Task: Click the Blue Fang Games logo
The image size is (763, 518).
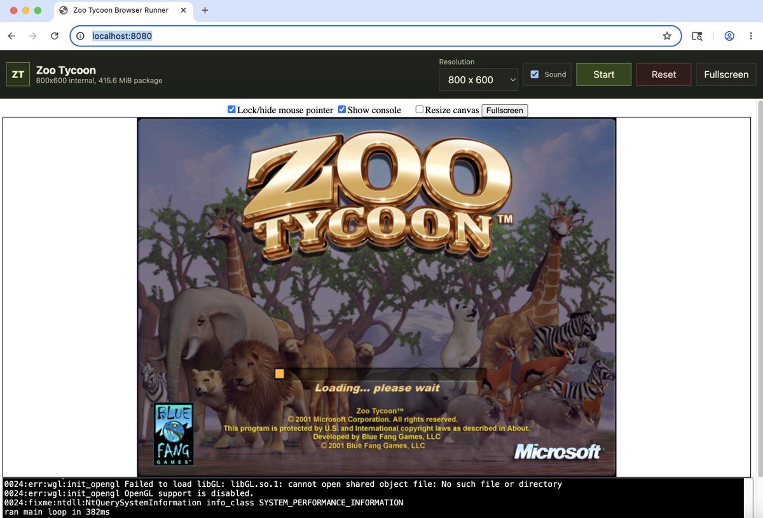Action: (174, 434)
